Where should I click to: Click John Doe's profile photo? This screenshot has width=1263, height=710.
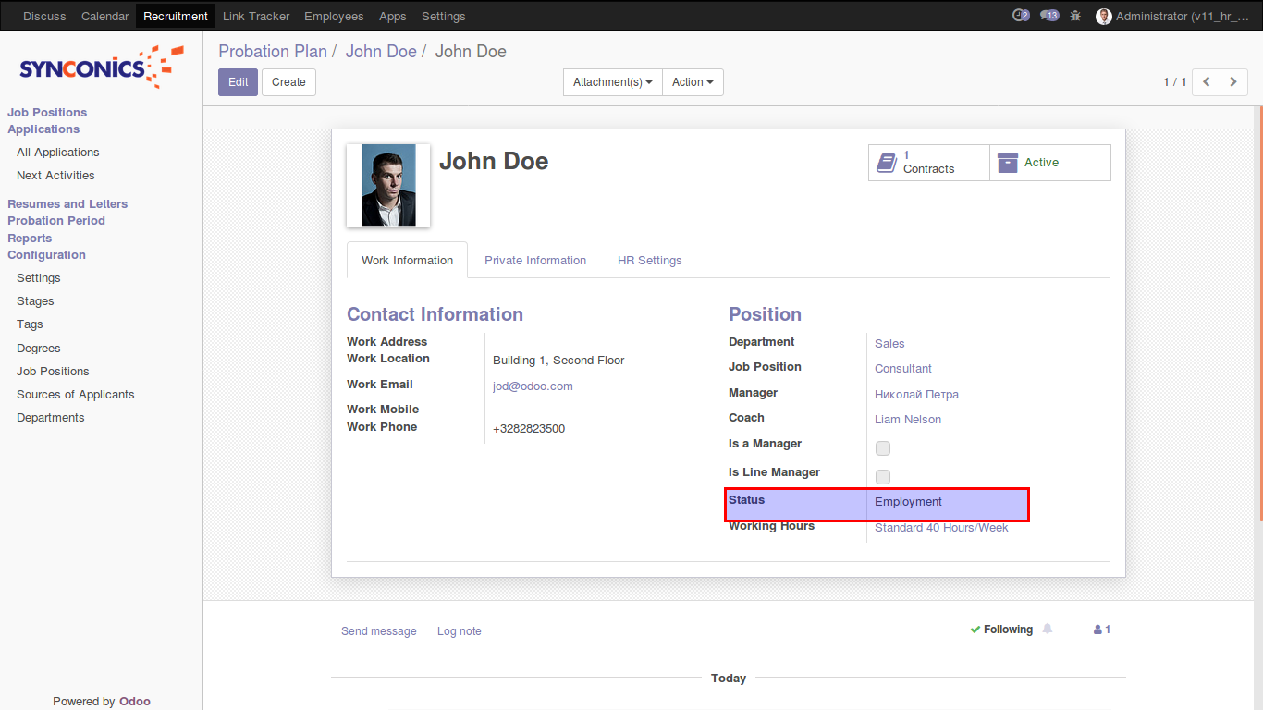click(x=388, y=186)
